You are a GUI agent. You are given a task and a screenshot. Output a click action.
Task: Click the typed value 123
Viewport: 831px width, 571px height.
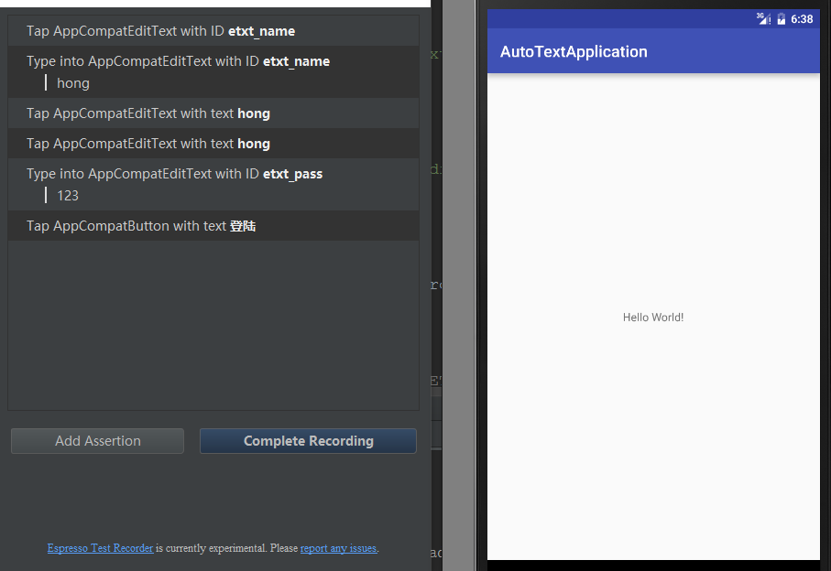68,196
